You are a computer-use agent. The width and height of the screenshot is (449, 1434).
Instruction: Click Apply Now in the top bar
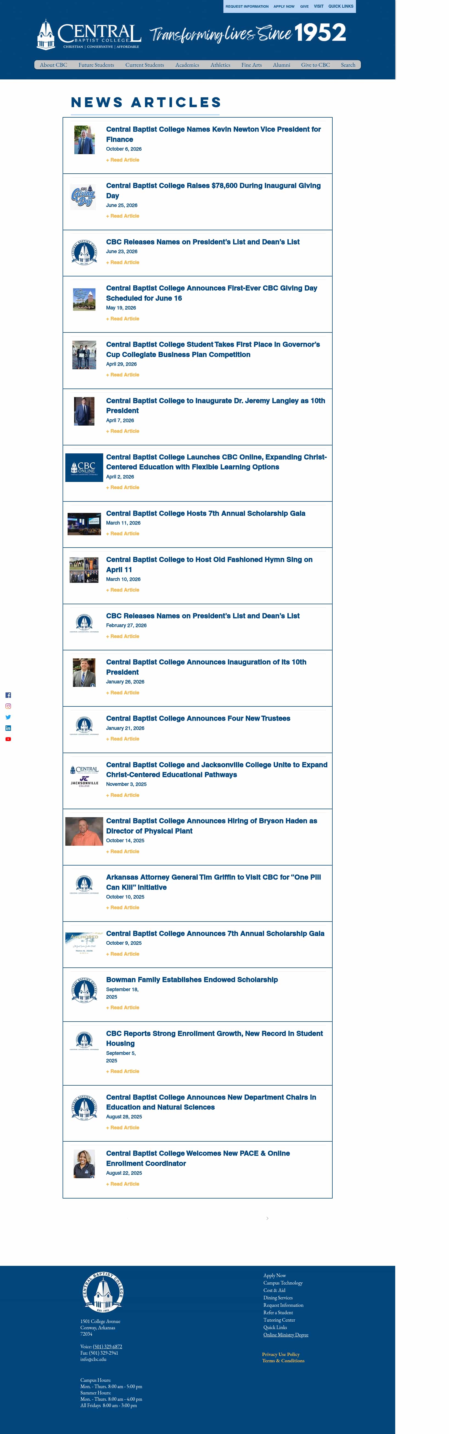tap(284, 7)
